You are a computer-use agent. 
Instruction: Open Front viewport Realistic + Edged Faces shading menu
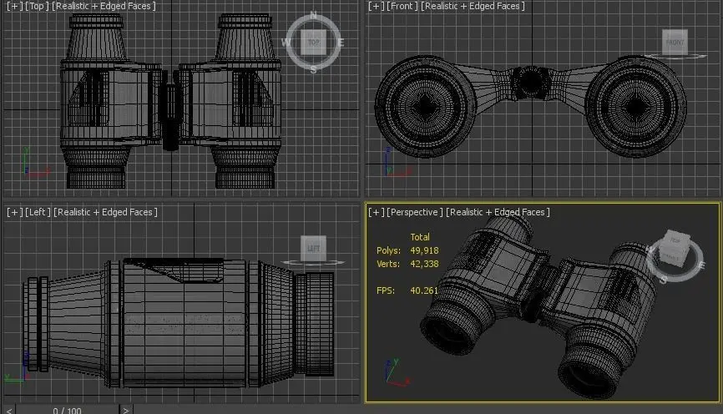pyautogui.click(x=473, y=6)
